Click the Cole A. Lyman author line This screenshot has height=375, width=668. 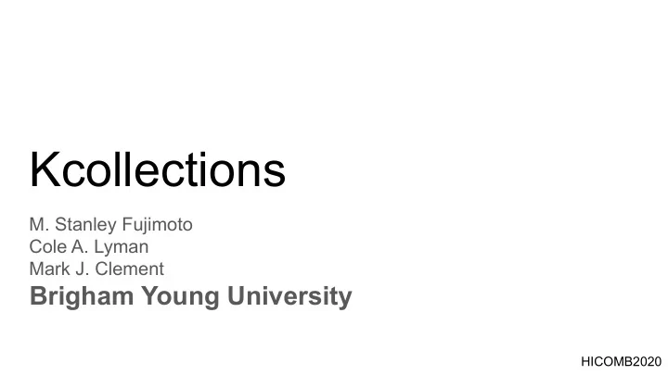pyautogui.click(x=89, y=247)
